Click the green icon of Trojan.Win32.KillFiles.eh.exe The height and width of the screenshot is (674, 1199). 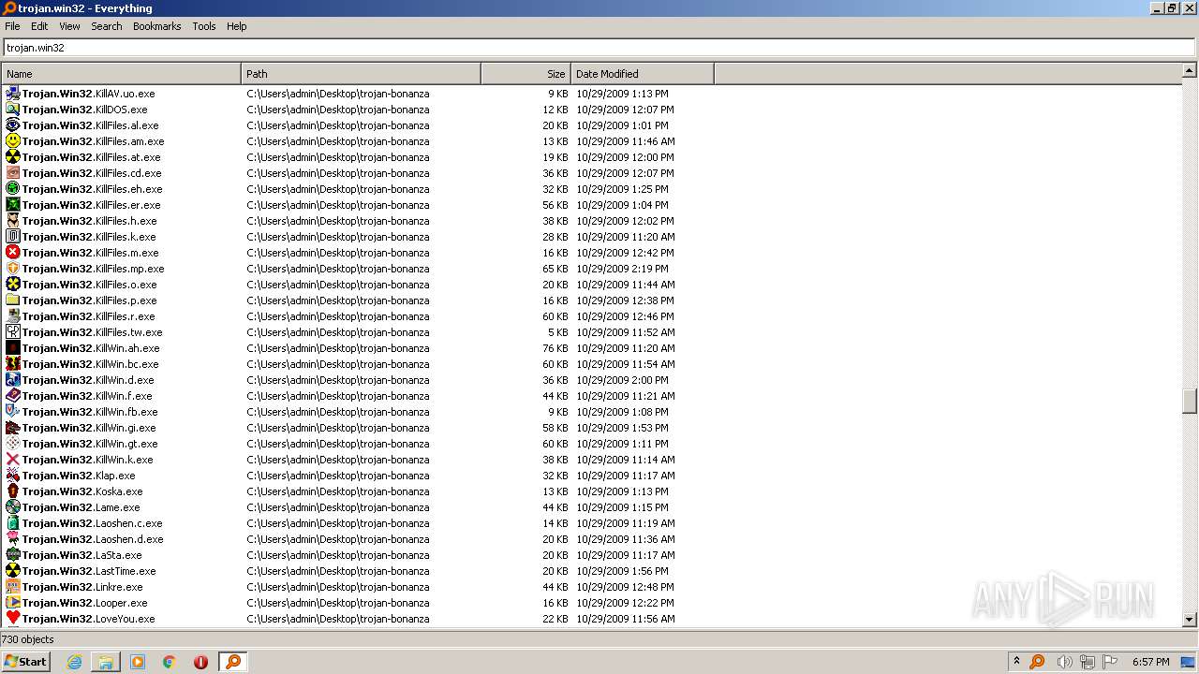13,189
